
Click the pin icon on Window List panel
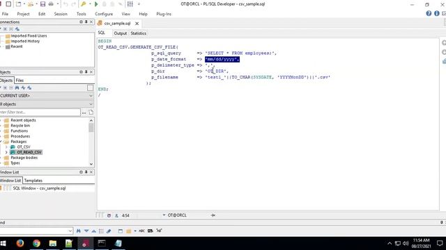[86, 172]
